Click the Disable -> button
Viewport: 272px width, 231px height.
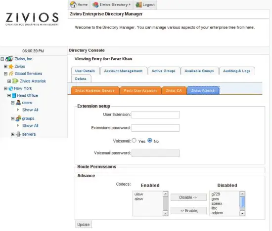[x=188, y=197]
